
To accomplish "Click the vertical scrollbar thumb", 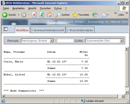I will (127, 69).
